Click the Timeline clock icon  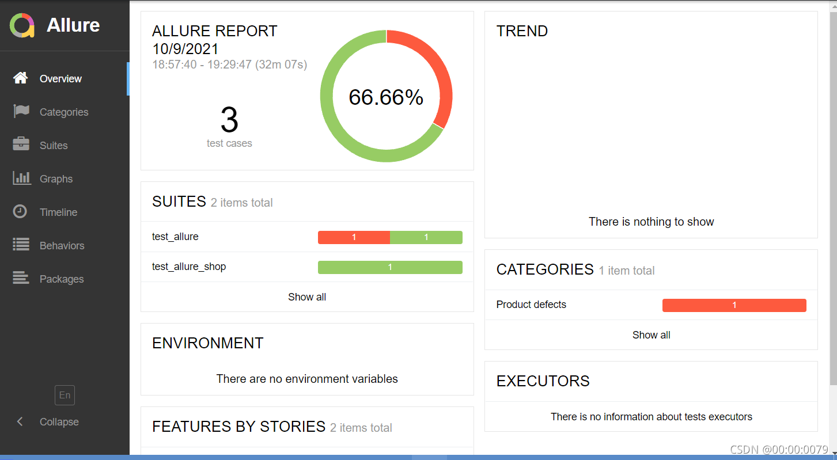(x=20, y=211)
